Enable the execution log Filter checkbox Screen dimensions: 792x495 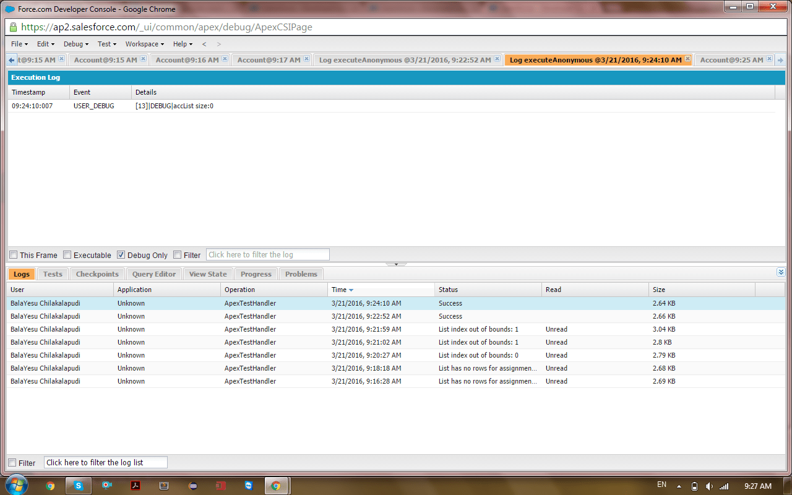(178, 255)
